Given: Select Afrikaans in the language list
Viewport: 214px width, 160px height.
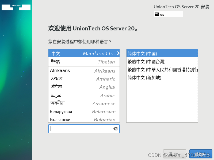Looking at the screenshot, I should [84, 71].
